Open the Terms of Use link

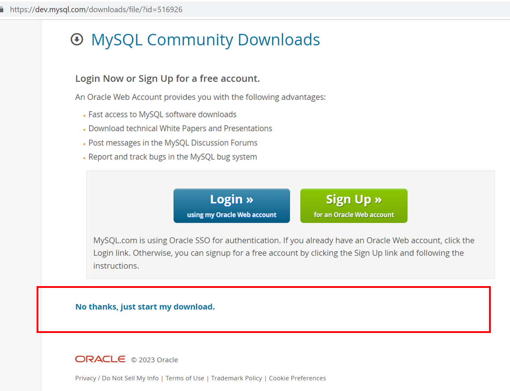click(x=185, y=378)
